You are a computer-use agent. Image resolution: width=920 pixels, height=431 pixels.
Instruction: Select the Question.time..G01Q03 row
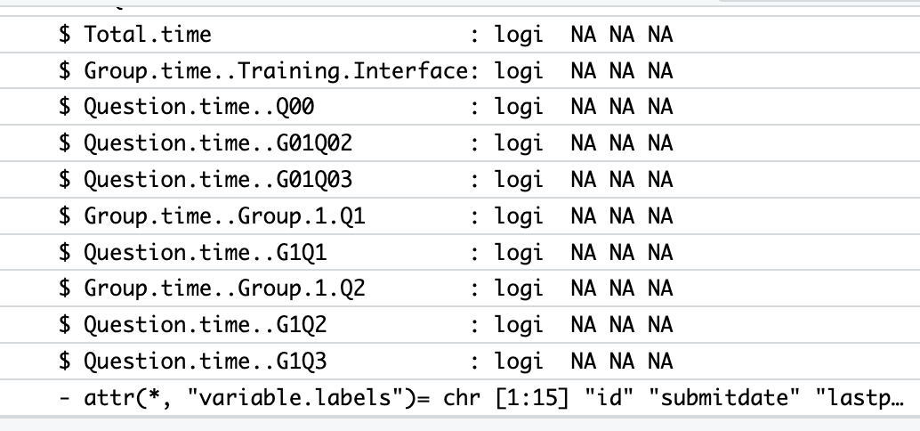point(218,181)
